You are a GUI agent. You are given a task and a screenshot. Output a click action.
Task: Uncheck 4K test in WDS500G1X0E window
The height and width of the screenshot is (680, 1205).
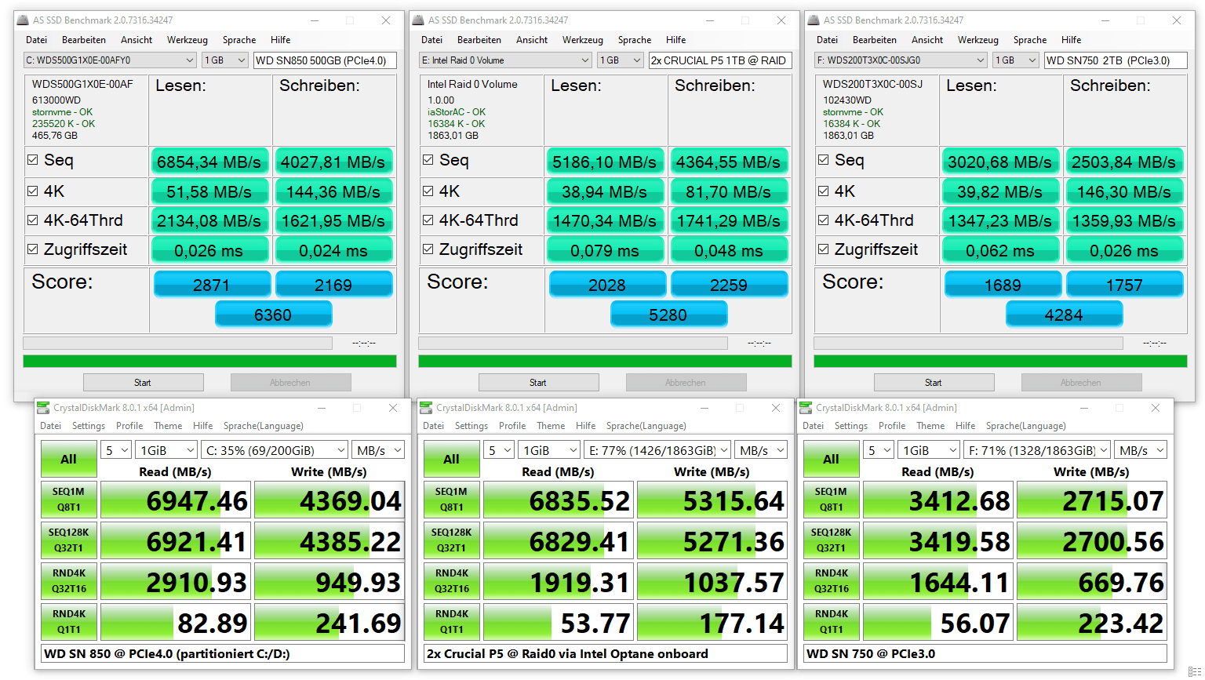click(x=32, y=191)
